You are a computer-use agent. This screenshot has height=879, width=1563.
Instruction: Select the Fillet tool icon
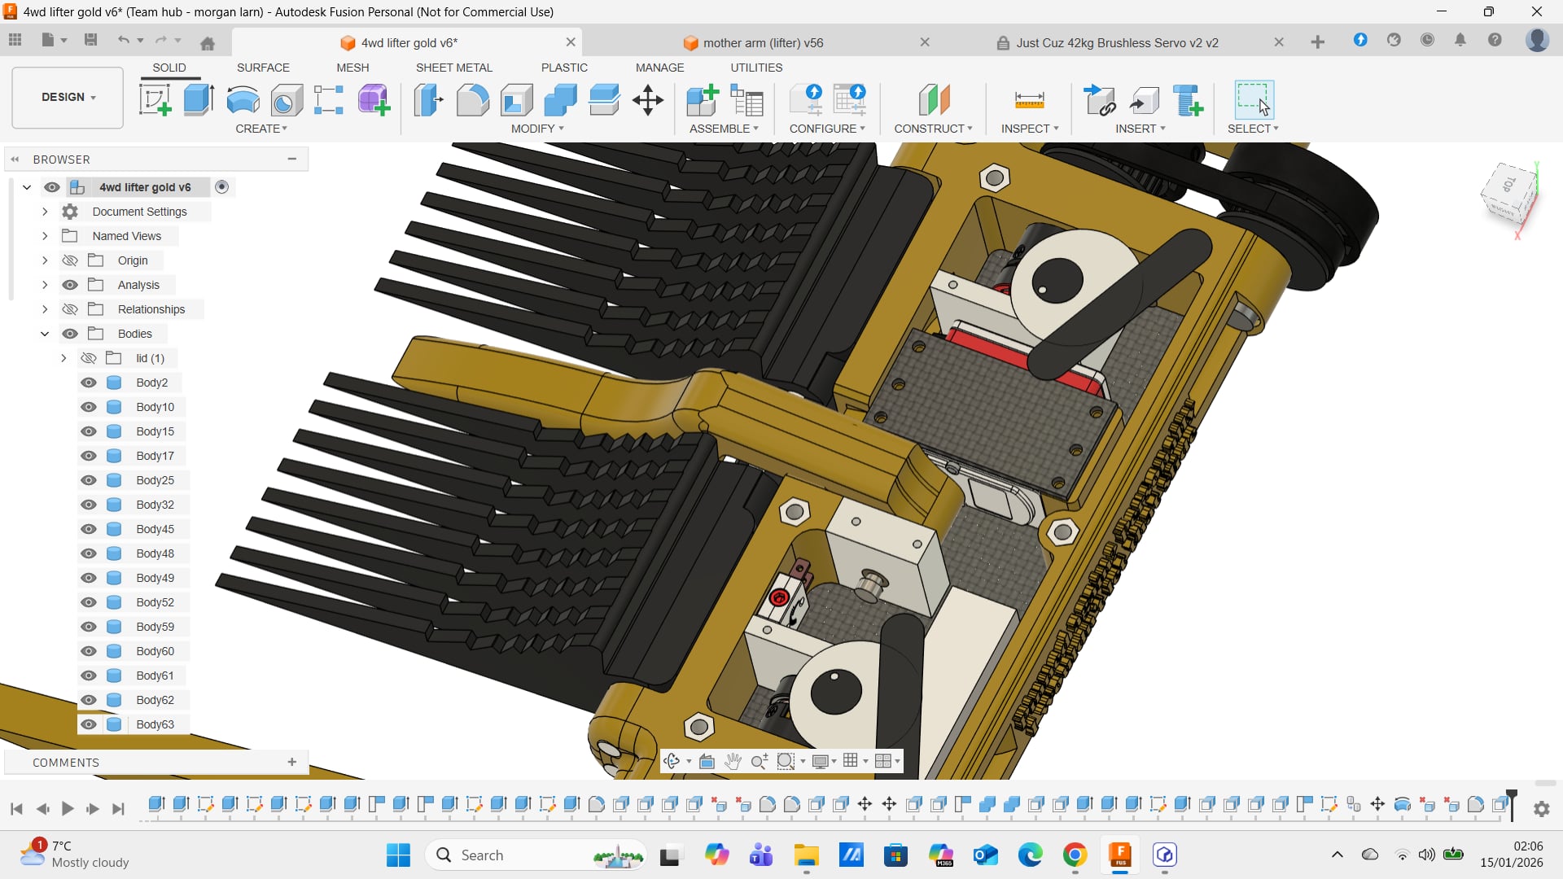[472, 100]
